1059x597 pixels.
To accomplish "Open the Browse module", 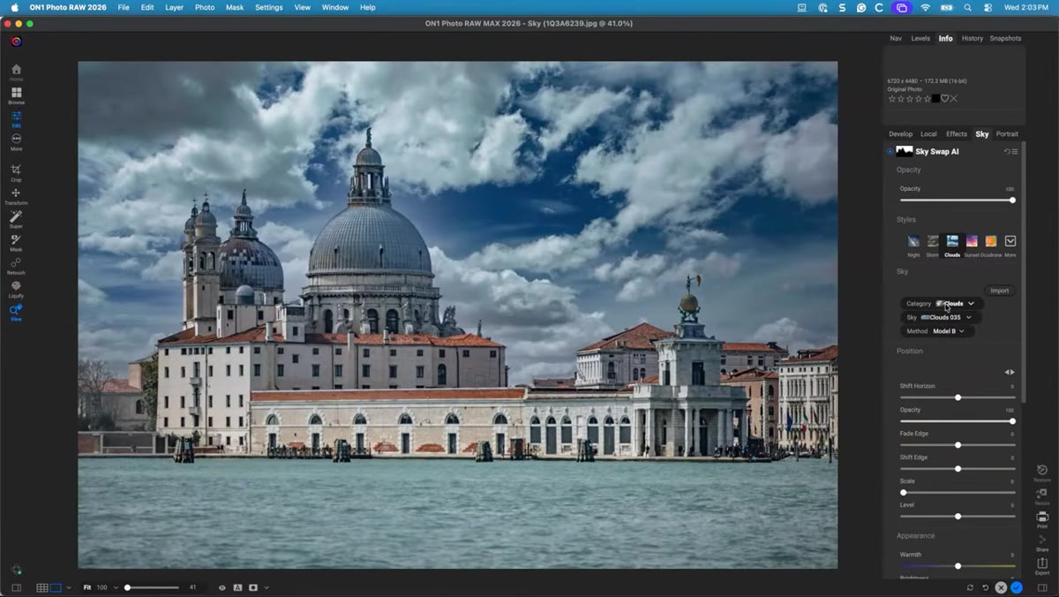I will [x=16, y=95].
